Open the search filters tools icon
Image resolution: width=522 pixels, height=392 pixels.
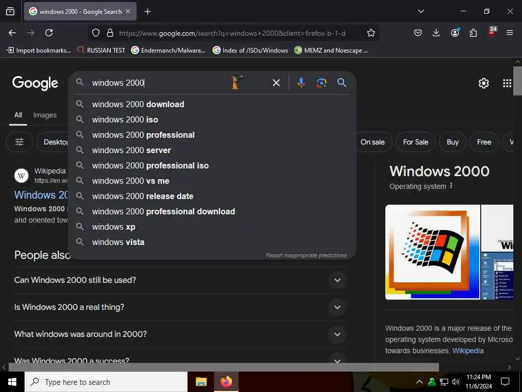19,142
